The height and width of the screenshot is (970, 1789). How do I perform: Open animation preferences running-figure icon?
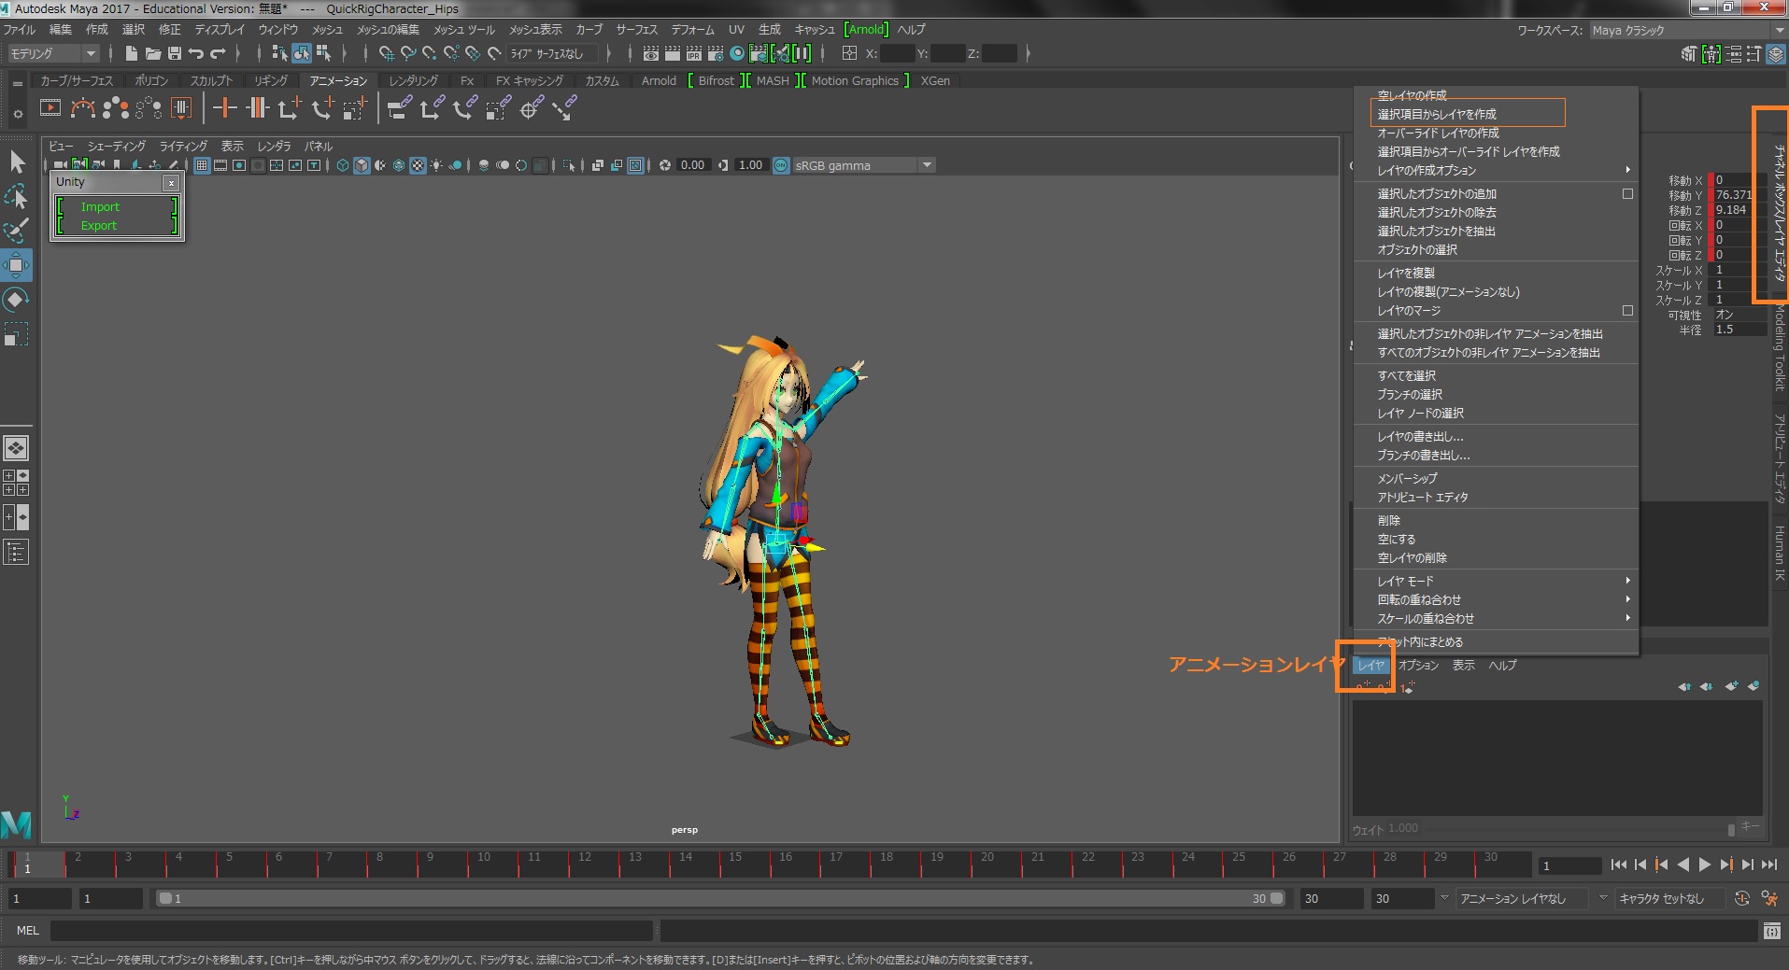[1768, 898]
